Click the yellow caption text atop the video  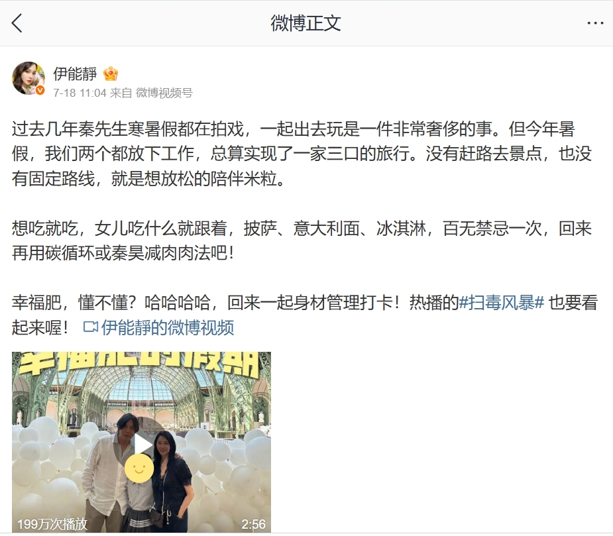139,364
